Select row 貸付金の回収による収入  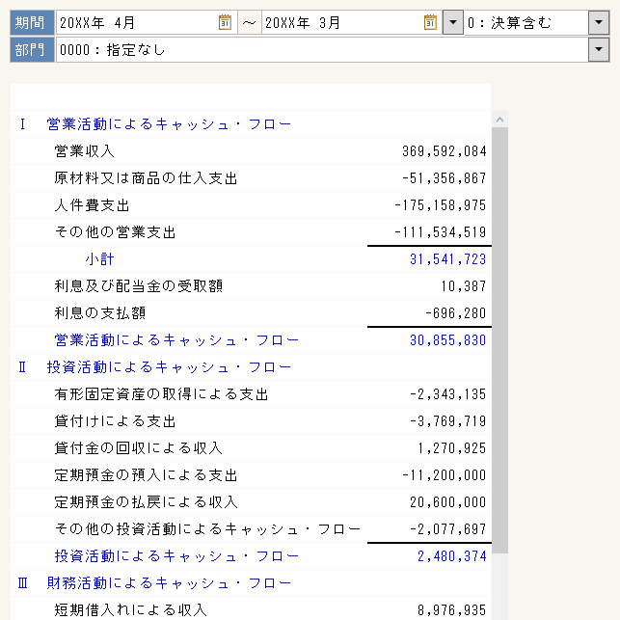click(251, 448)
